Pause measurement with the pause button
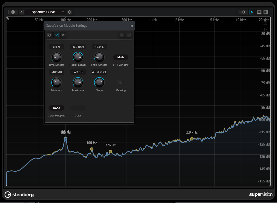277x203 pixels. pos(13,12)
